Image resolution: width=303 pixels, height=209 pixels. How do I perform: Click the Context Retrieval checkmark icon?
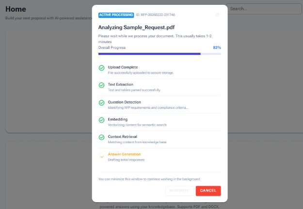tap(101, 137)
